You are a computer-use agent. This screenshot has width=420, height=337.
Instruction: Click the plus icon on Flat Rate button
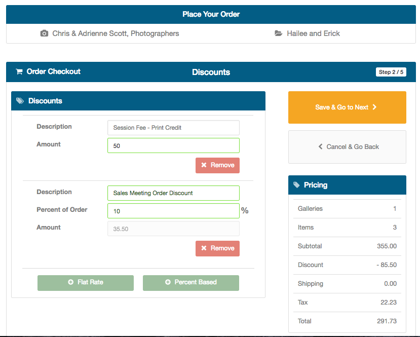coord(71,282)
